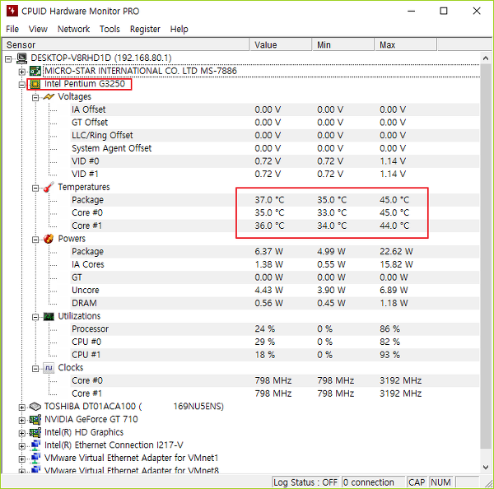
Task: Click the thermometer Temperatures icon
Action: [x=49, y=187]
